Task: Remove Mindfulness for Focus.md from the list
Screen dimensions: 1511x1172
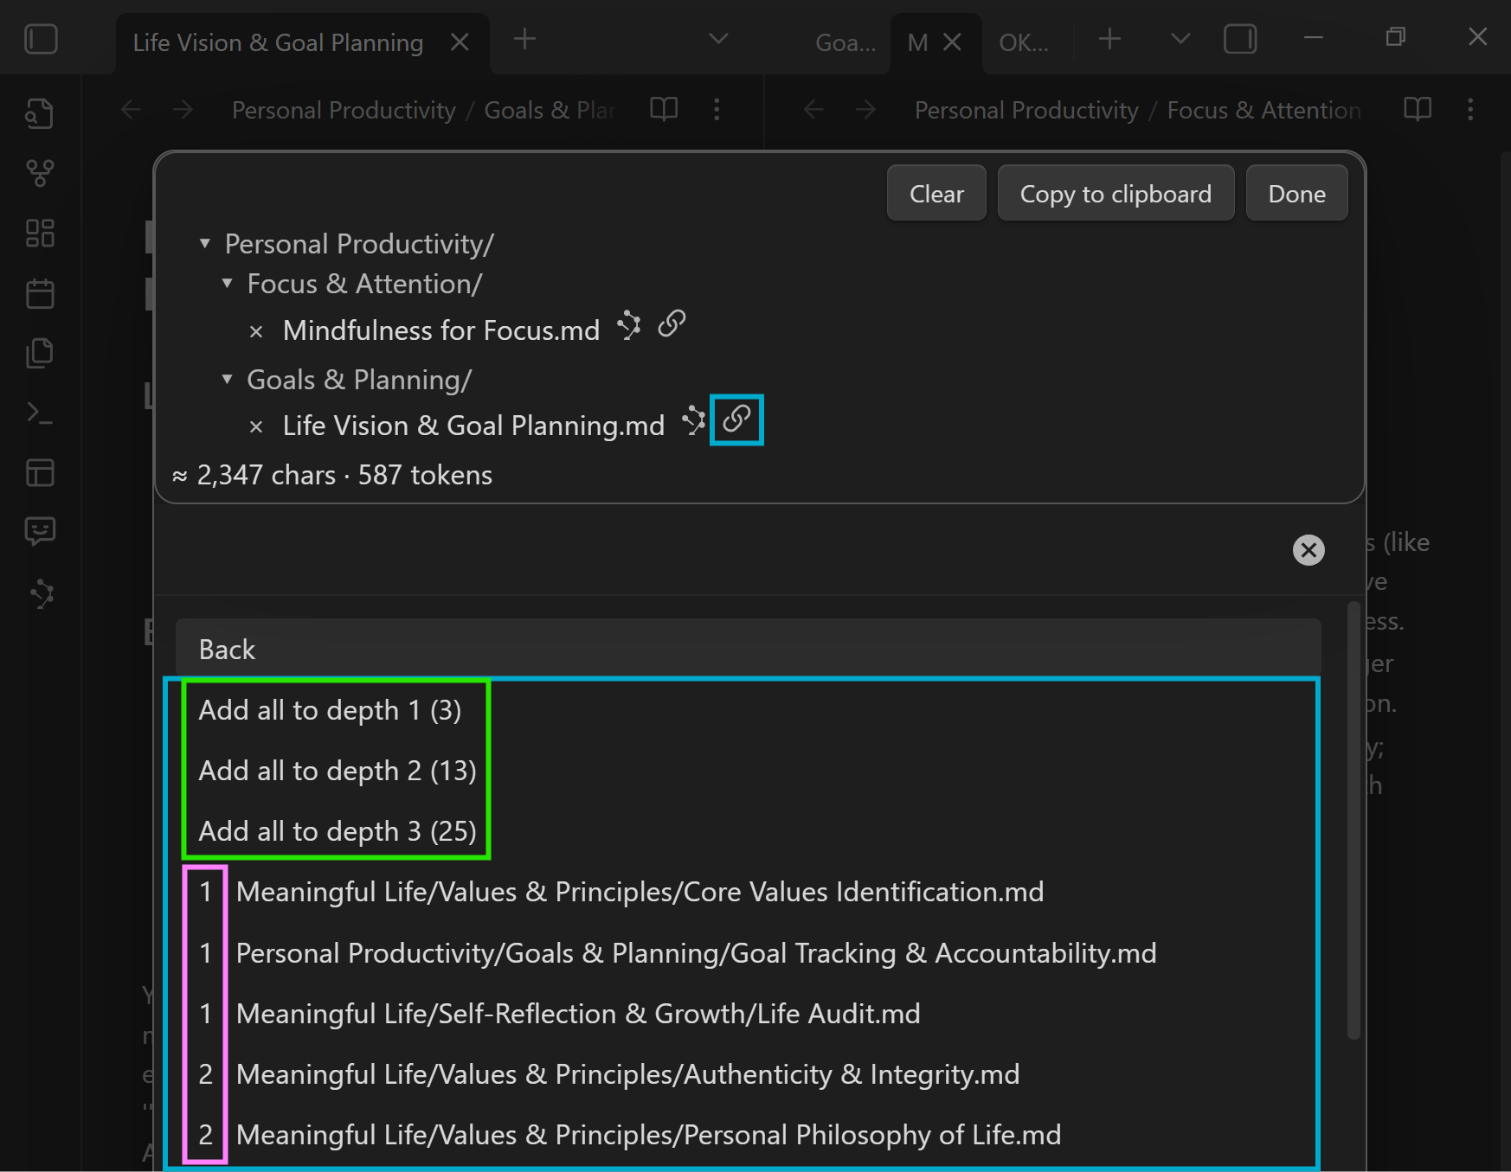Action: [256, 331]
